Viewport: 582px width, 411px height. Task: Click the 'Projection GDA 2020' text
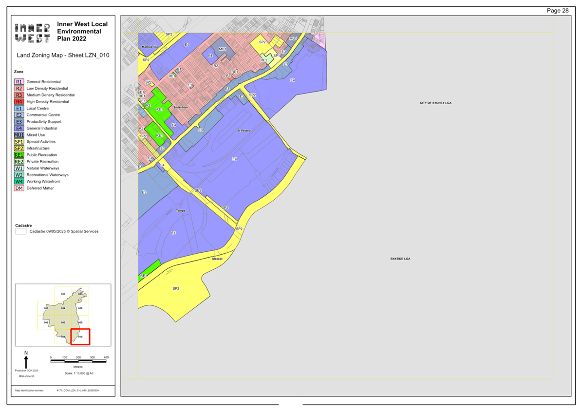pos(26,371)
